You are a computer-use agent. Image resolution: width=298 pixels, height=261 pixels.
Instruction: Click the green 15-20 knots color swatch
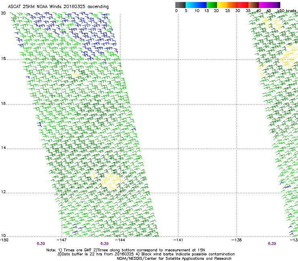click(x=212, y=5)
